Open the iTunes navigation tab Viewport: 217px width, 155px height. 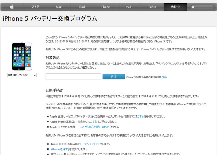click(x=152, y=7)
